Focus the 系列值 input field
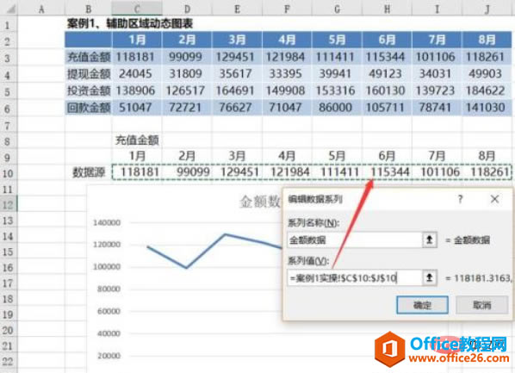Image resolution: width=515 pixels, height=373 pixels. (x=355, y=278)
